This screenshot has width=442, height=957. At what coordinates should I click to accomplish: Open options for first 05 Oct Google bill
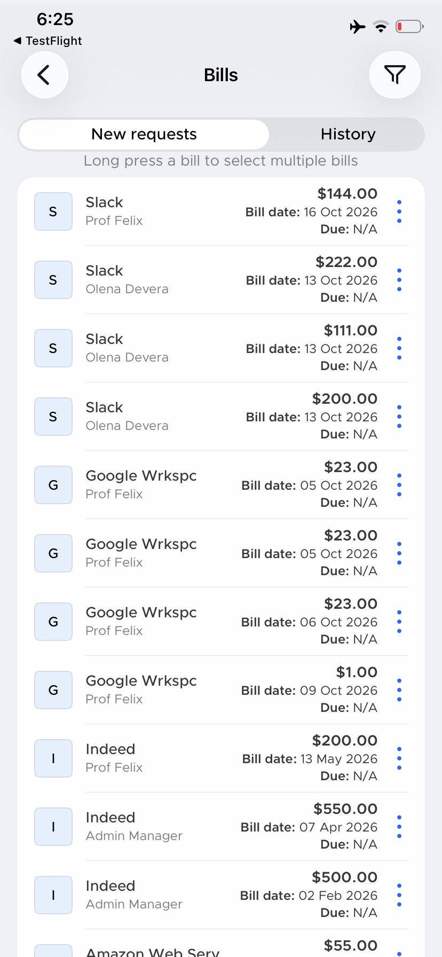click(399, 485)
